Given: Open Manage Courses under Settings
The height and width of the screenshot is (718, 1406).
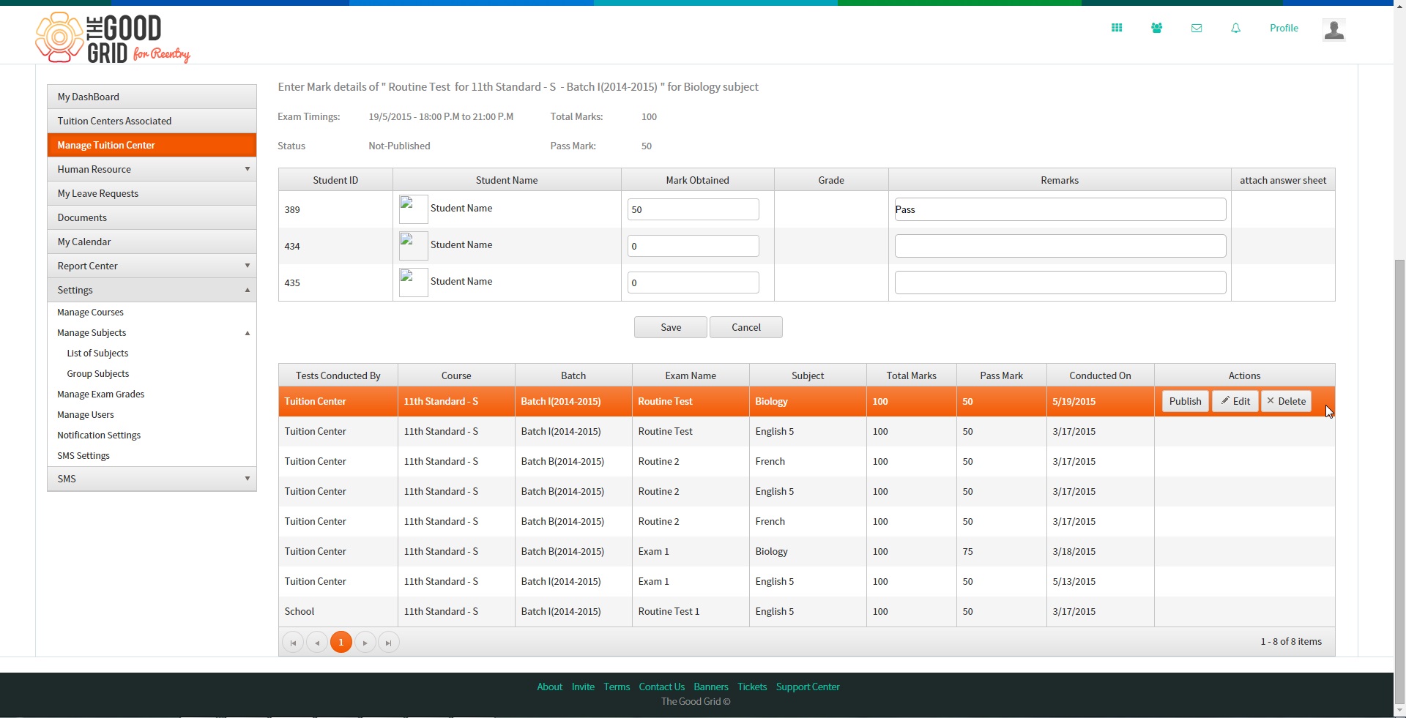Looking at the screenshot, I should coord(90,312).
